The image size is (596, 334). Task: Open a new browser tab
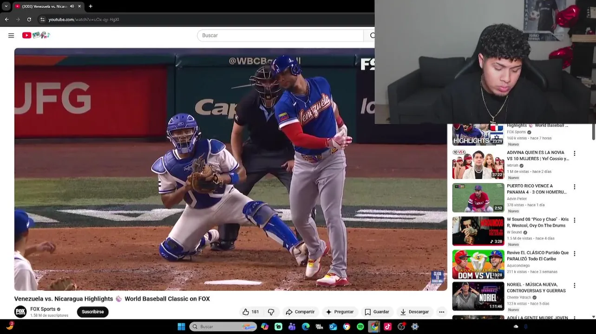point(91,6)
